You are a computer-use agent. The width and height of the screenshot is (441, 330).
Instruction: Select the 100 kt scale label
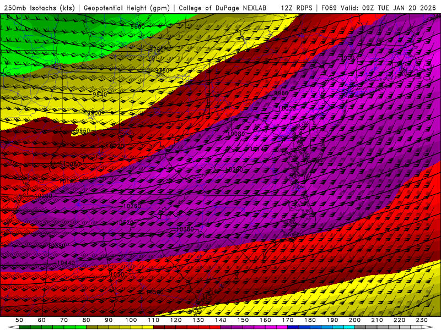click(131, 320)
